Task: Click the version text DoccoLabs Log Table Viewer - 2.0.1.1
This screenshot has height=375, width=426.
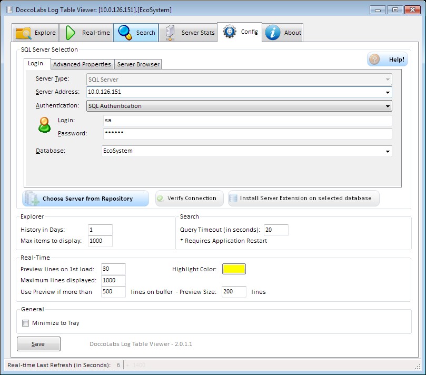Action: [141, 344]
